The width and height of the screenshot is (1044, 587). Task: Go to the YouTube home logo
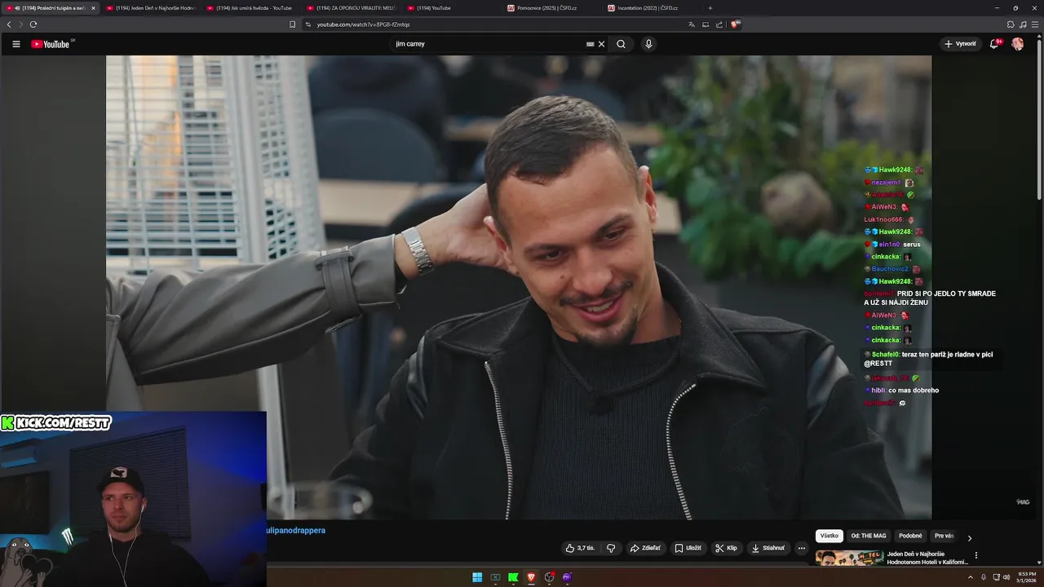pyautogui.click(x=52, y=44)
